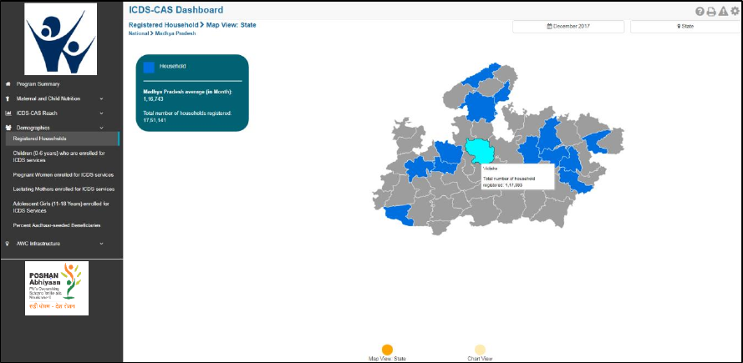Open the Demographics menu
Screen dimensions: 743x363
coord(33,128)
